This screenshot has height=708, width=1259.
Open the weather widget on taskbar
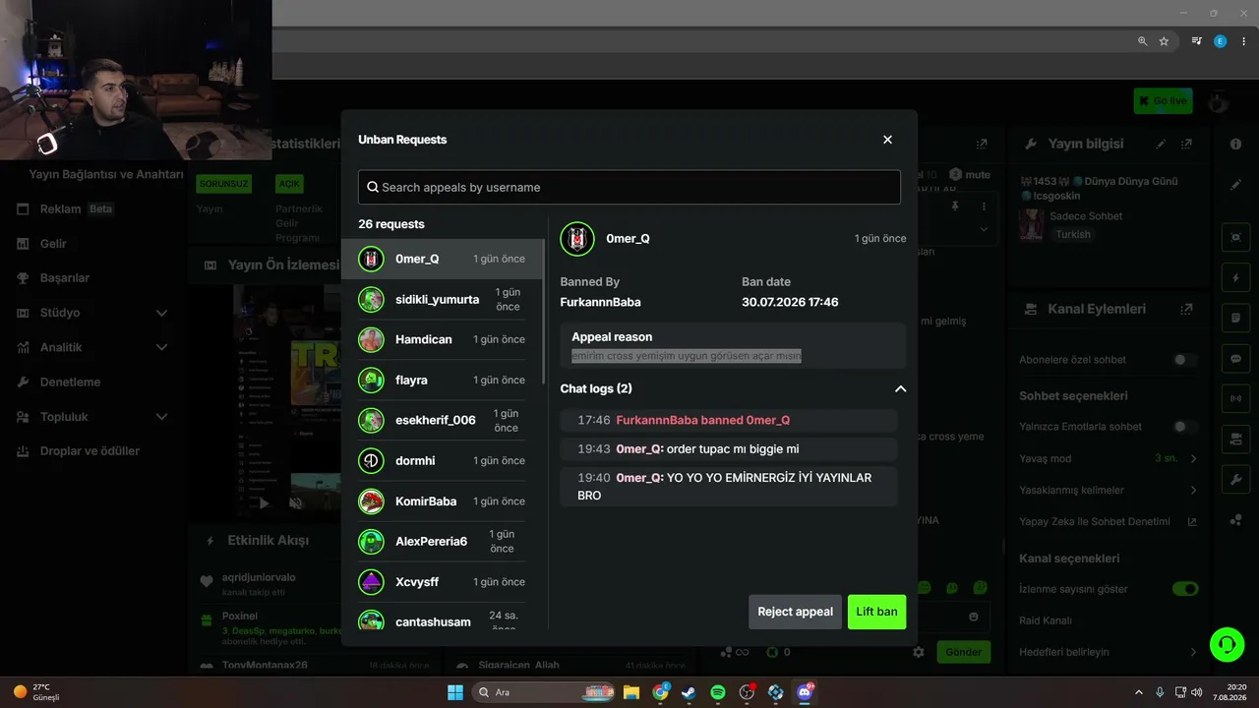pos(37,692)
